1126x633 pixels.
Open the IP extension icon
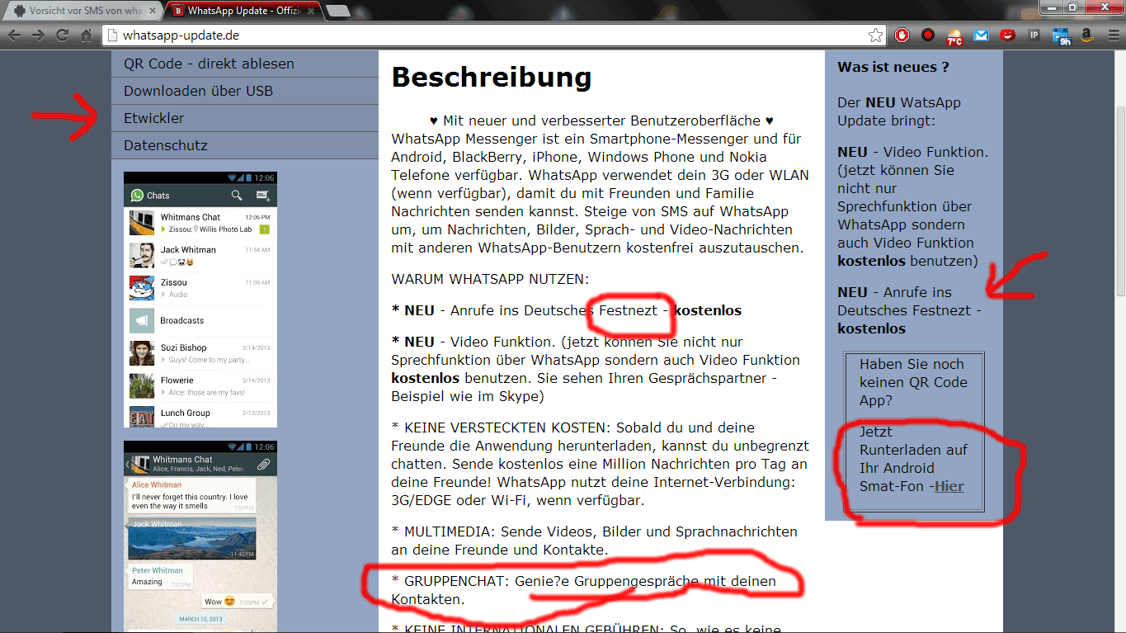[1034, 35]
